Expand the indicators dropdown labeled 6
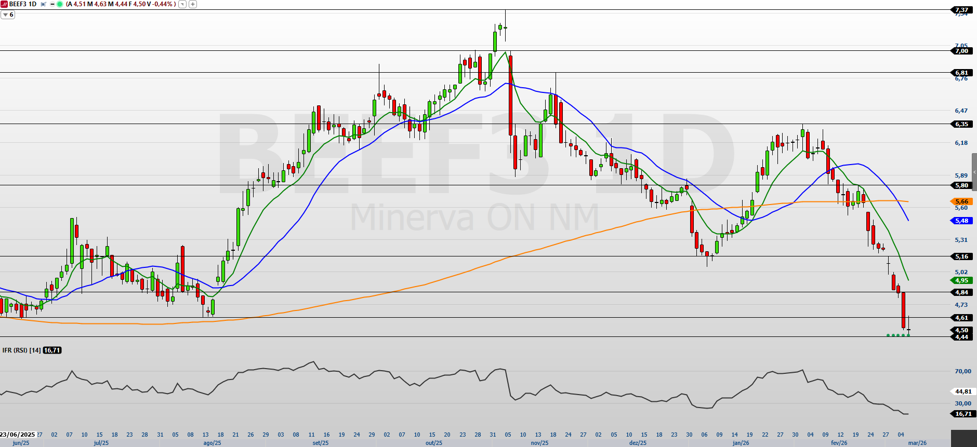977x447 pixels. point(8,15)
